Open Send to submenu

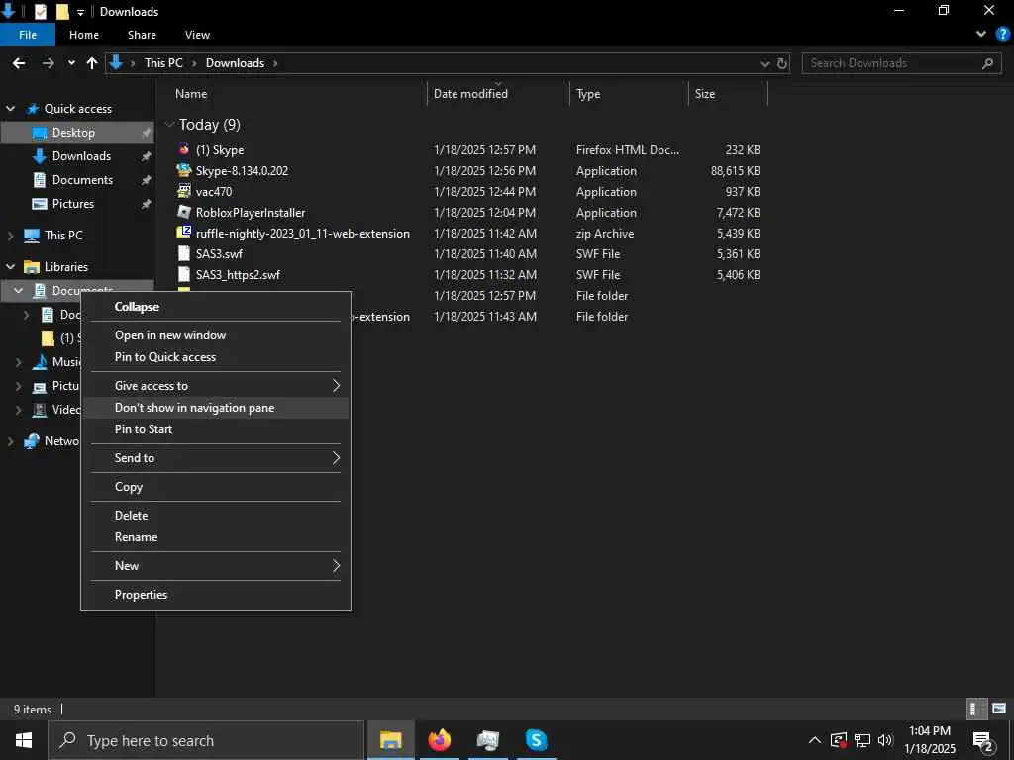(215, 458)
